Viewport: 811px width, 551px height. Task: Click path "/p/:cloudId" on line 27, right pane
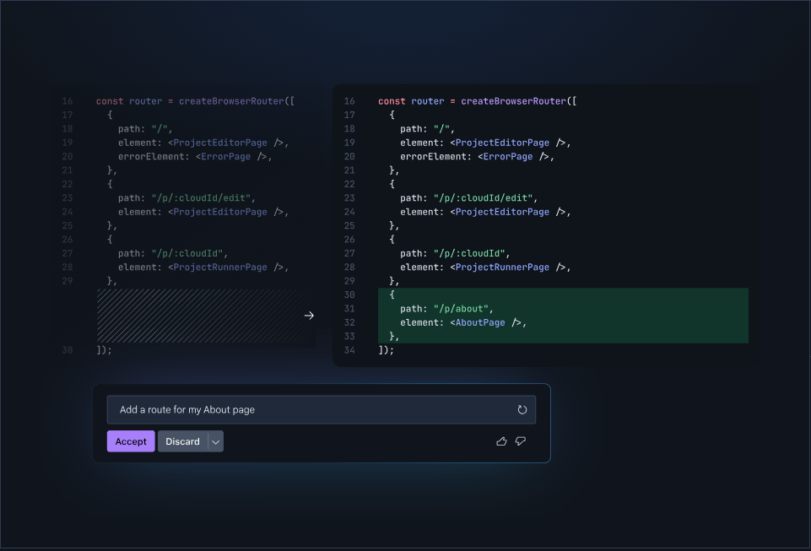(x=455, y=253)
